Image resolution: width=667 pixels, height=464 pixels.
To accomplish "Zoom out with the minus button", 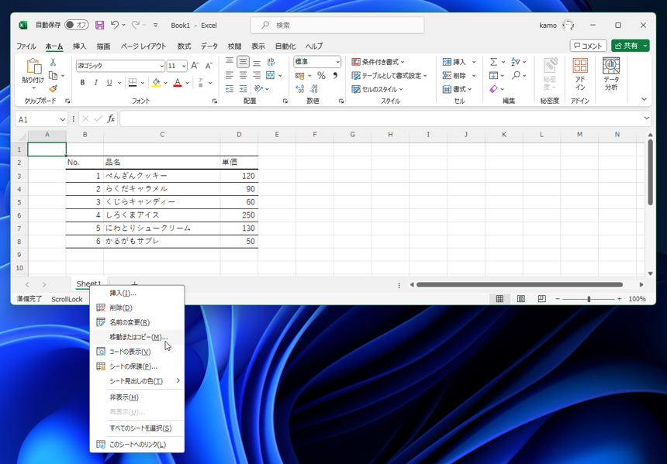I will click(x=557, y=299).
